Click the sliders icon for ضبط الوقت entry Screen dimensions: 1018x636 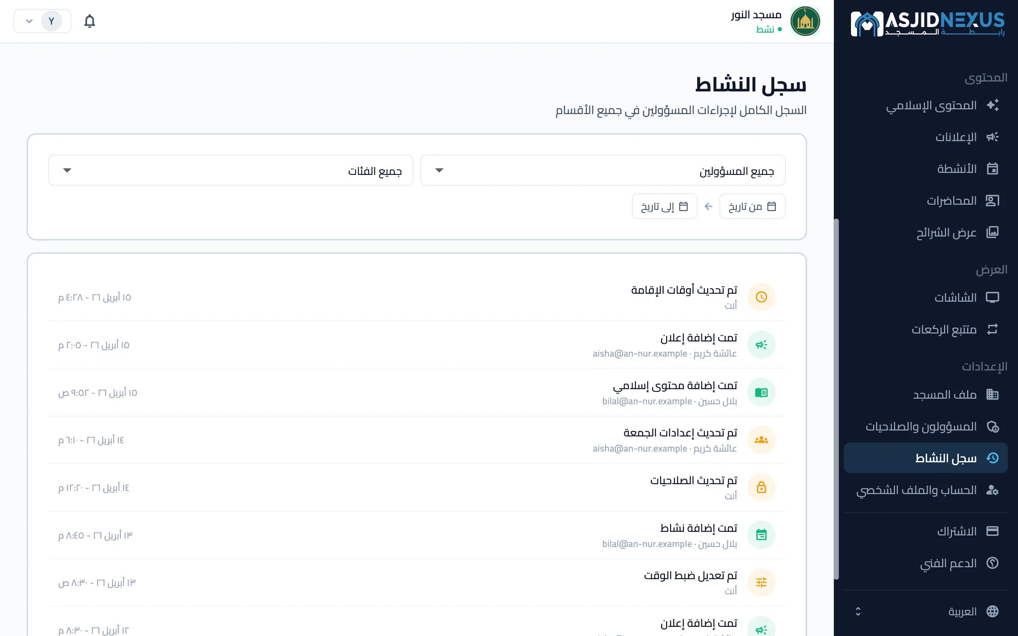click(x=761, y=583)
